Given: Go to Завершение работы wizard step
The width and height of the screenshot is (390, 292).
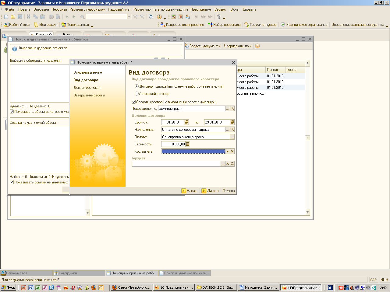Looking at the screenshot, I should [89, 95].
